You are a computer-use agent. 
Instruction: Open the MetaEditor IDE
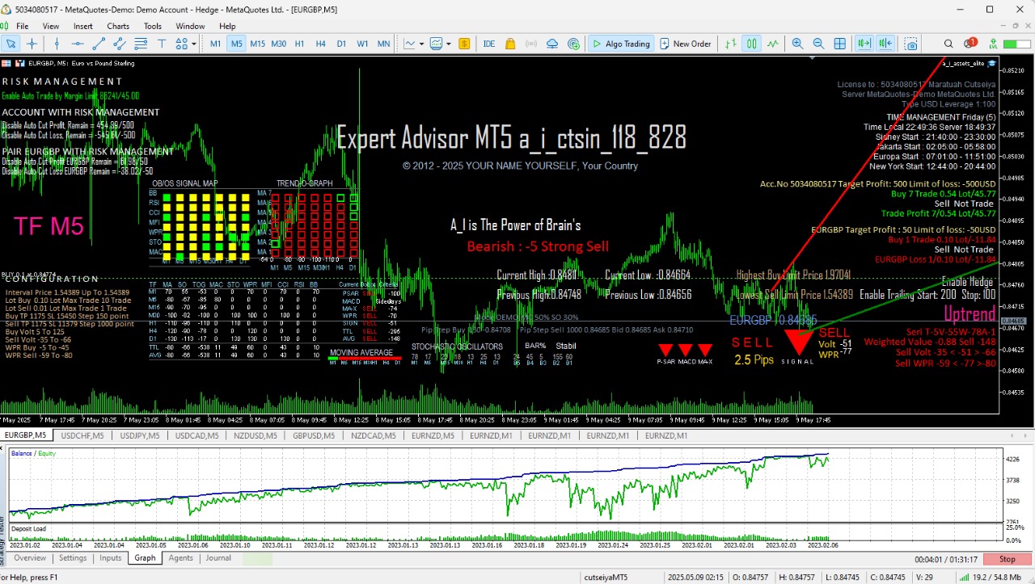pos(489,44)
